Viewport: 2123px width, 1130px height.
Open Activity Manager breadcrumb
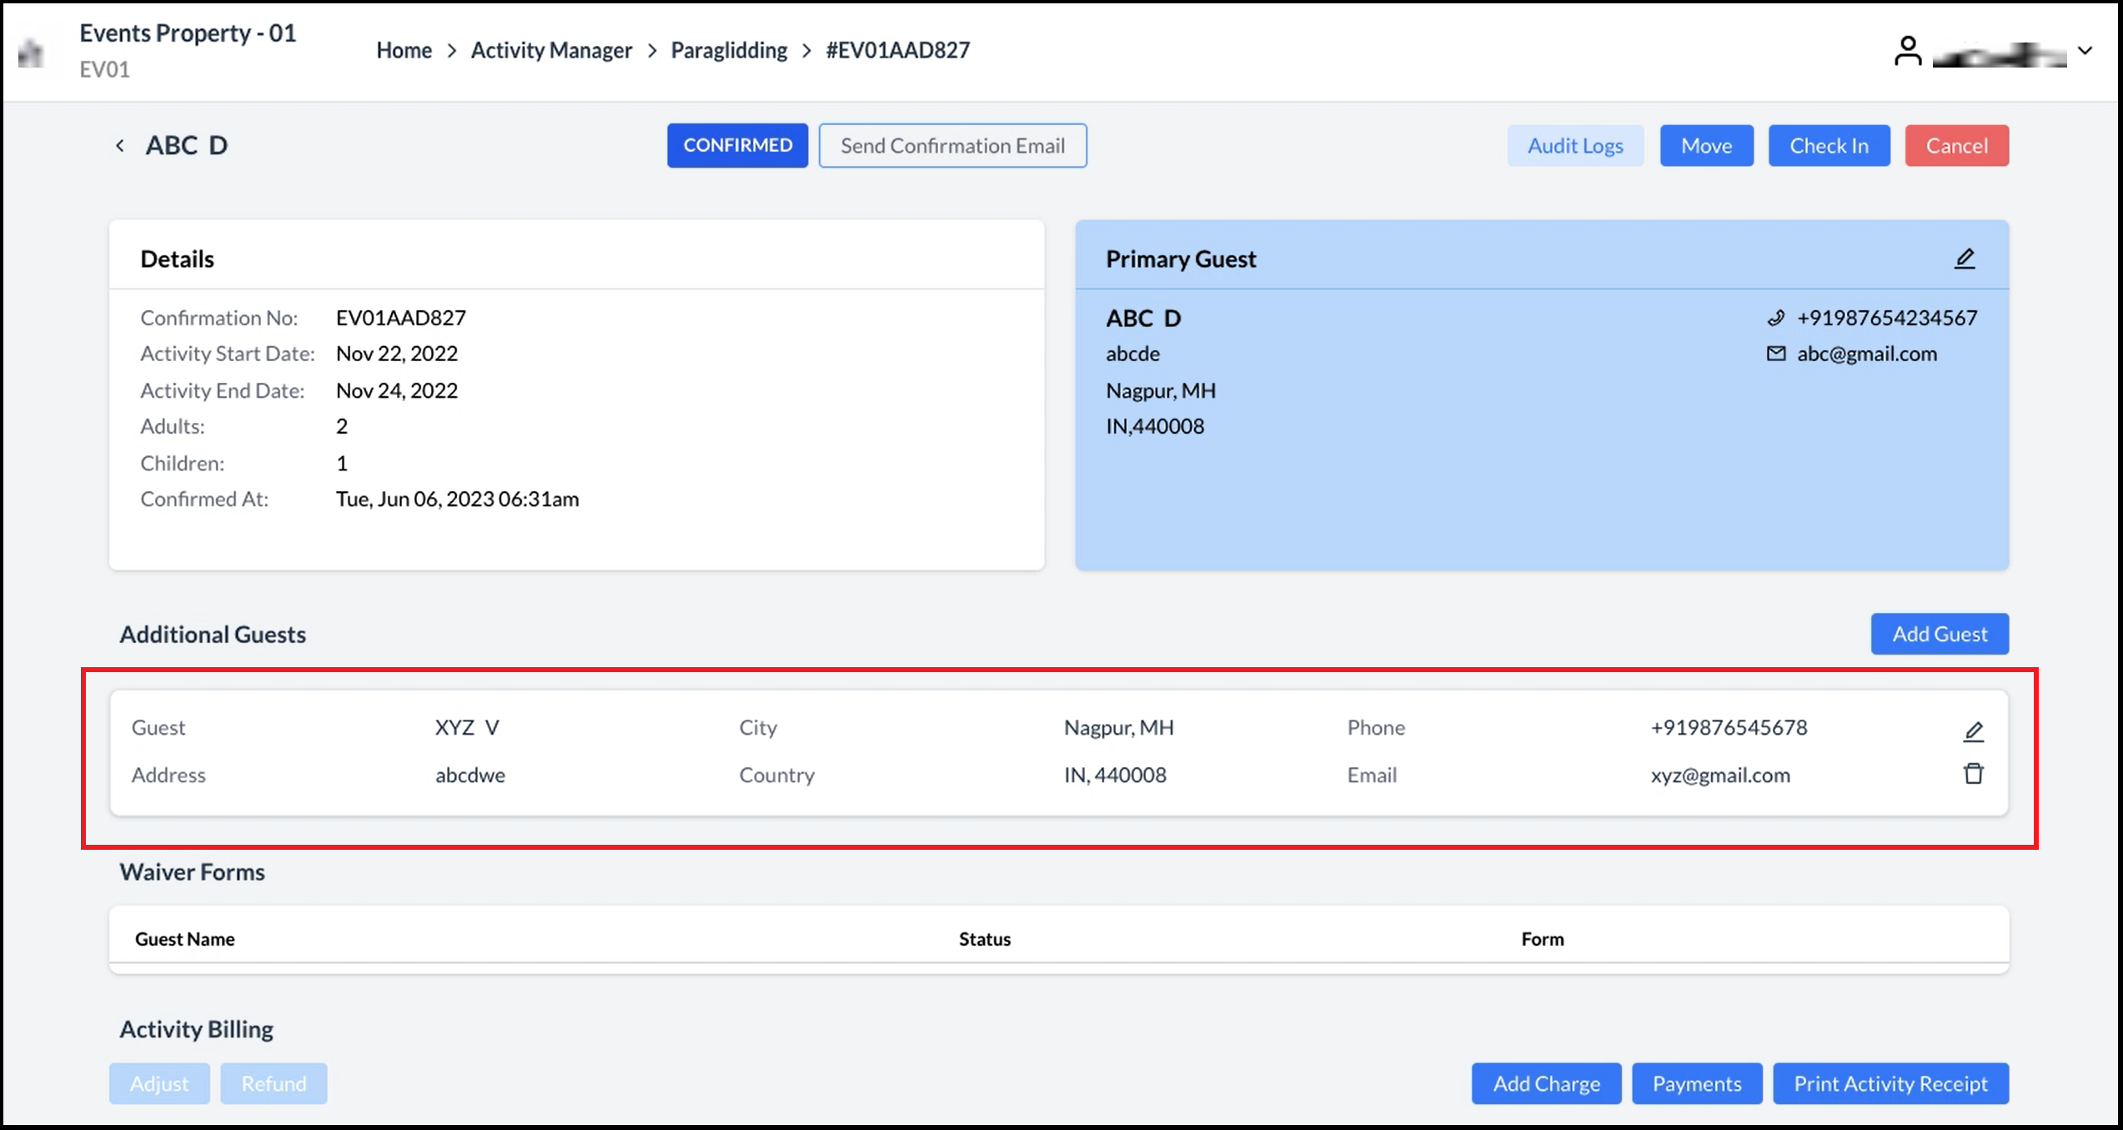[x=551, y=50]
